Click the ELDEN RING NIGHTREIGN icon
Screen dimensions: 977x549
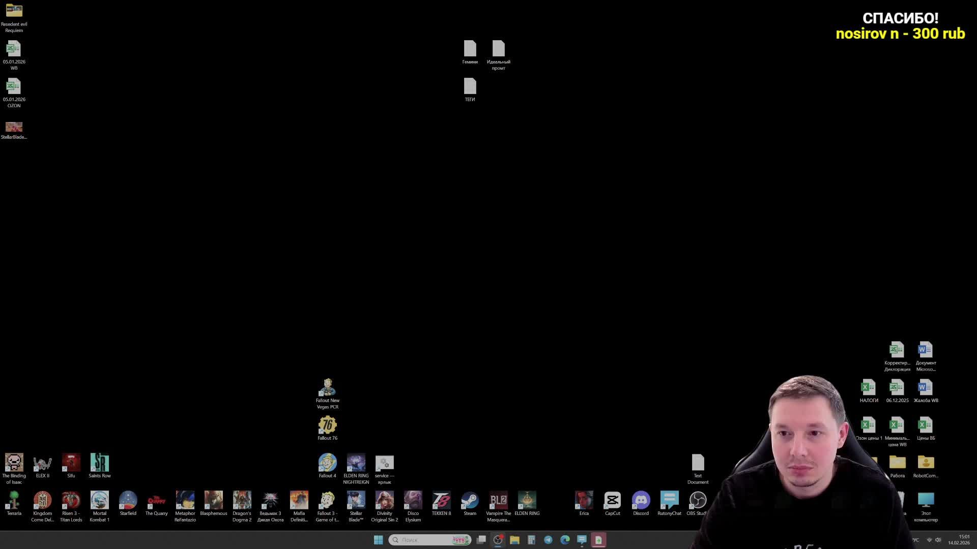tap(356, 463)
